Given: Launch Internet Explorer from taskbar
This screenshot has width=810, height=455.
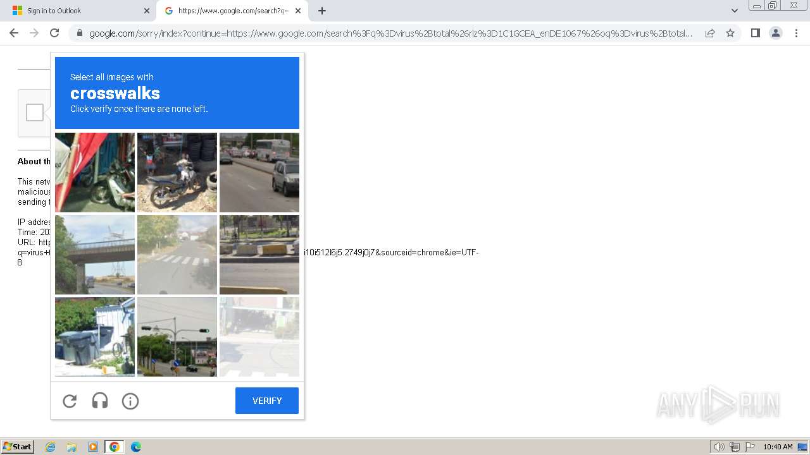Looking at the screenshot, I should (x=50, y=447).
